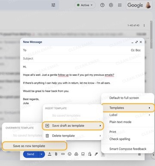155x166 pixels.
Task: Insert signature with the pen icon
Action: [96, 154]
